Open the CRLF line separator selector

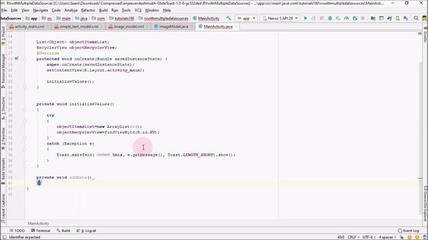tap(353, 237)
